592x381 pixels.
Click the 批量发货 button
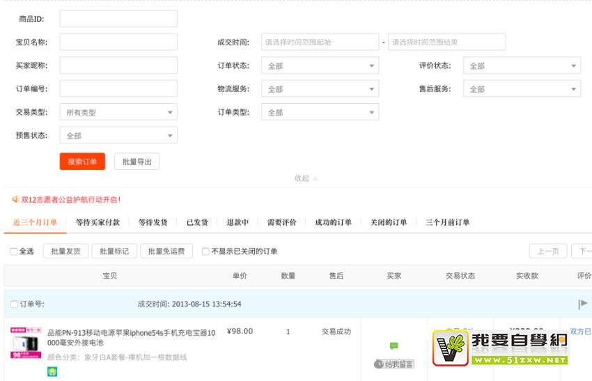tap(65, 251)
